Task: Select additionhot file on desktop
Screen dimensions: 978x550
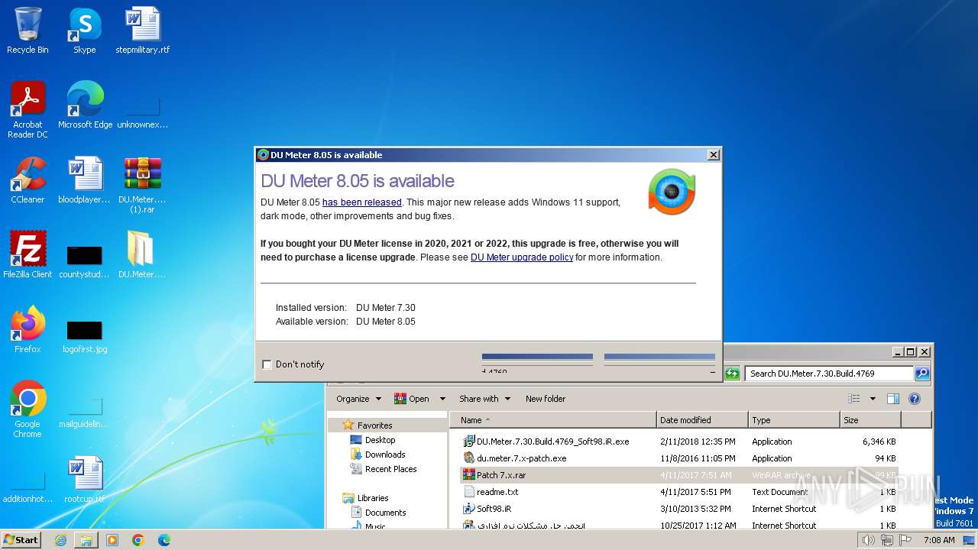Action: (28, 487)
